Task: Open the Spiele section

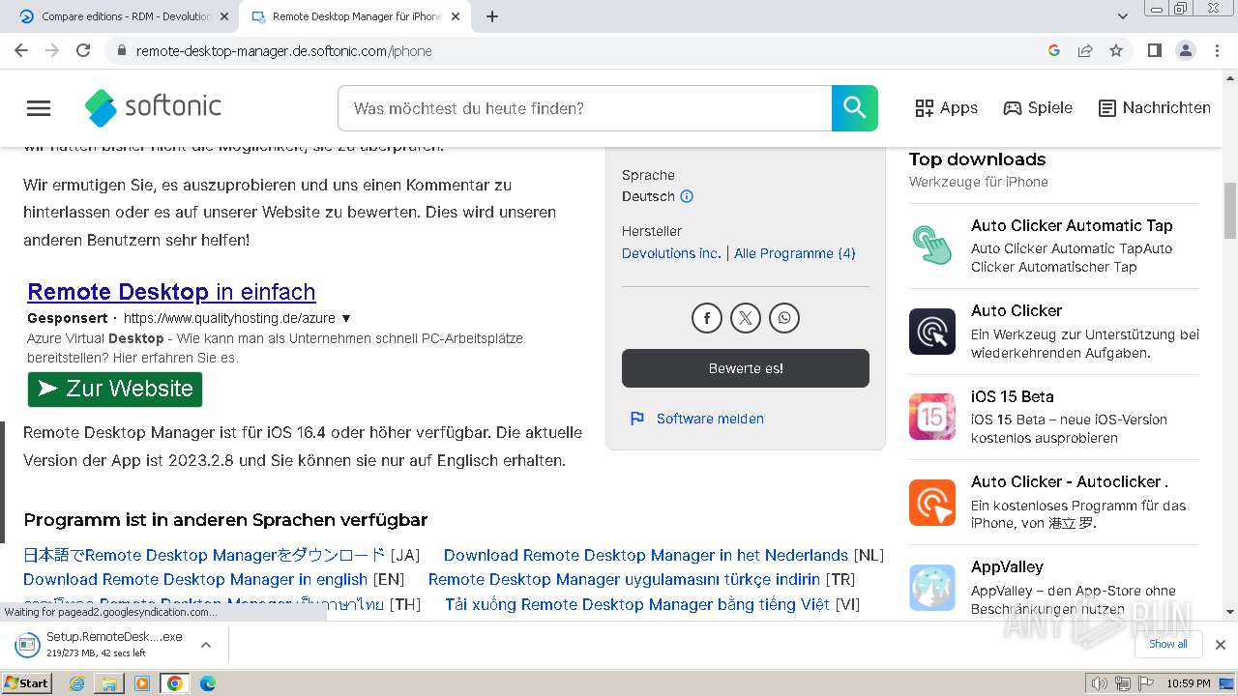Action: (x=1038, y=108)
